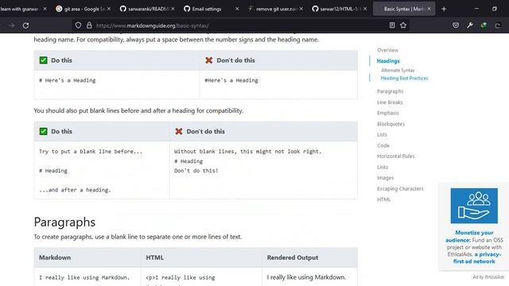Close the 'learn with gsarwar' tab
Screen dimensions: 509x286
point(45,9)
